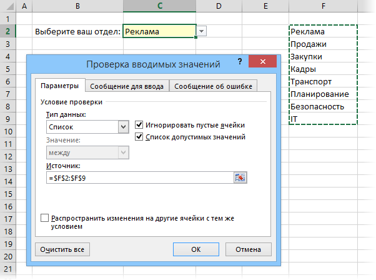376x280 pixels.
Task: Toggle Список допустимых значений checkbox
Action: (x=139, y=136)
